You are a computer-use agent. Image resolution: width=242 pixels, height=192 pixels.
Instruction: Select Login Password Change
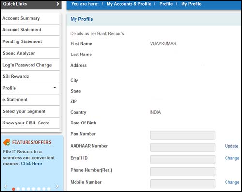point(27,65)
